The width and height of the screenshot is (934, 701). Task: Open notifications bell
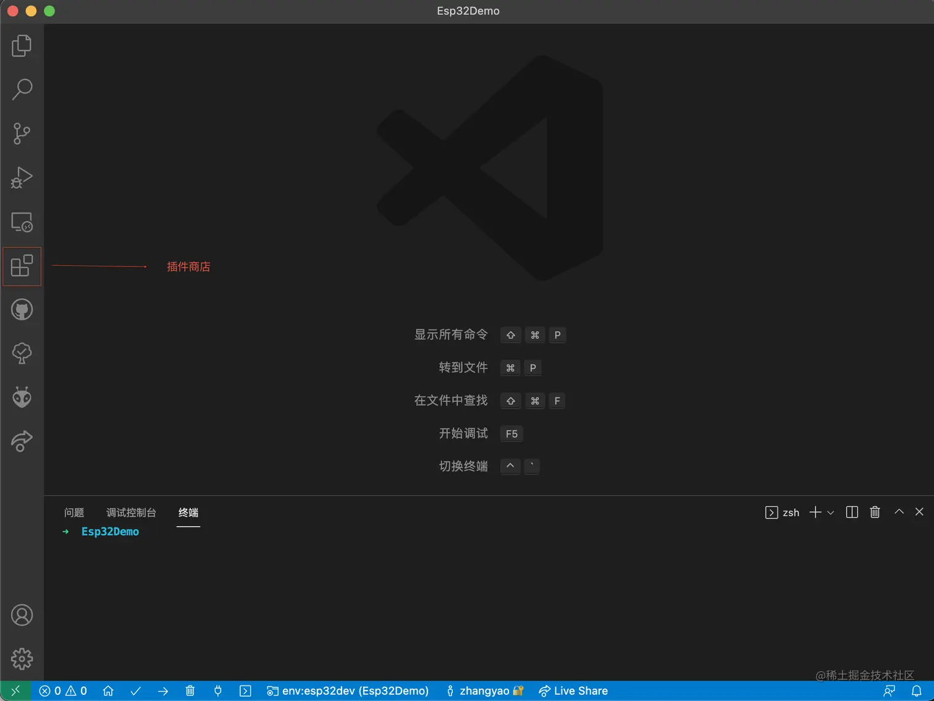[x=917, y=691]
